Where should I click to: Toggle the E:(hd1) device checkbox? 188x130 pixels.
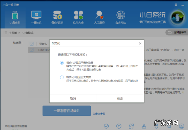[x=32, y=50]
